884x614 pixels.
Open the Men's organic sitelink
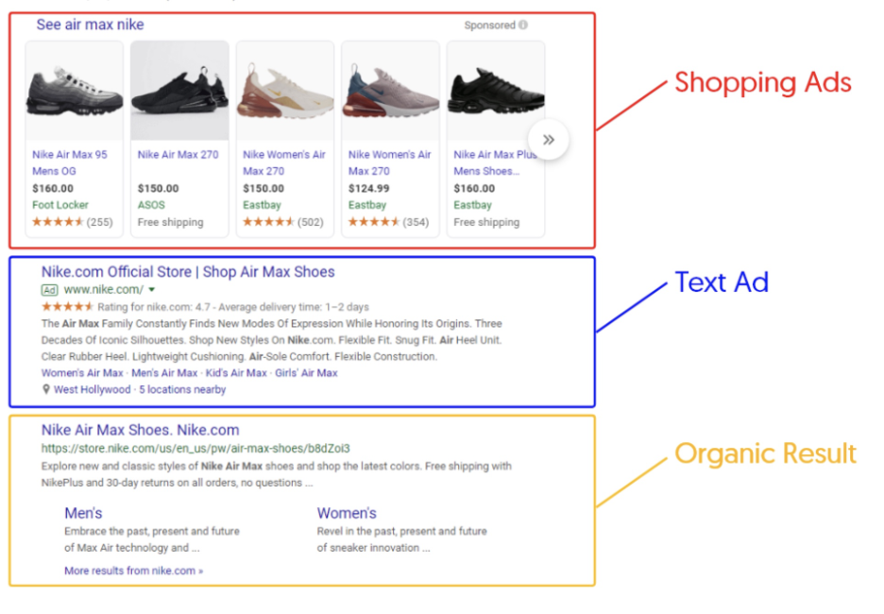pos(83,513)
